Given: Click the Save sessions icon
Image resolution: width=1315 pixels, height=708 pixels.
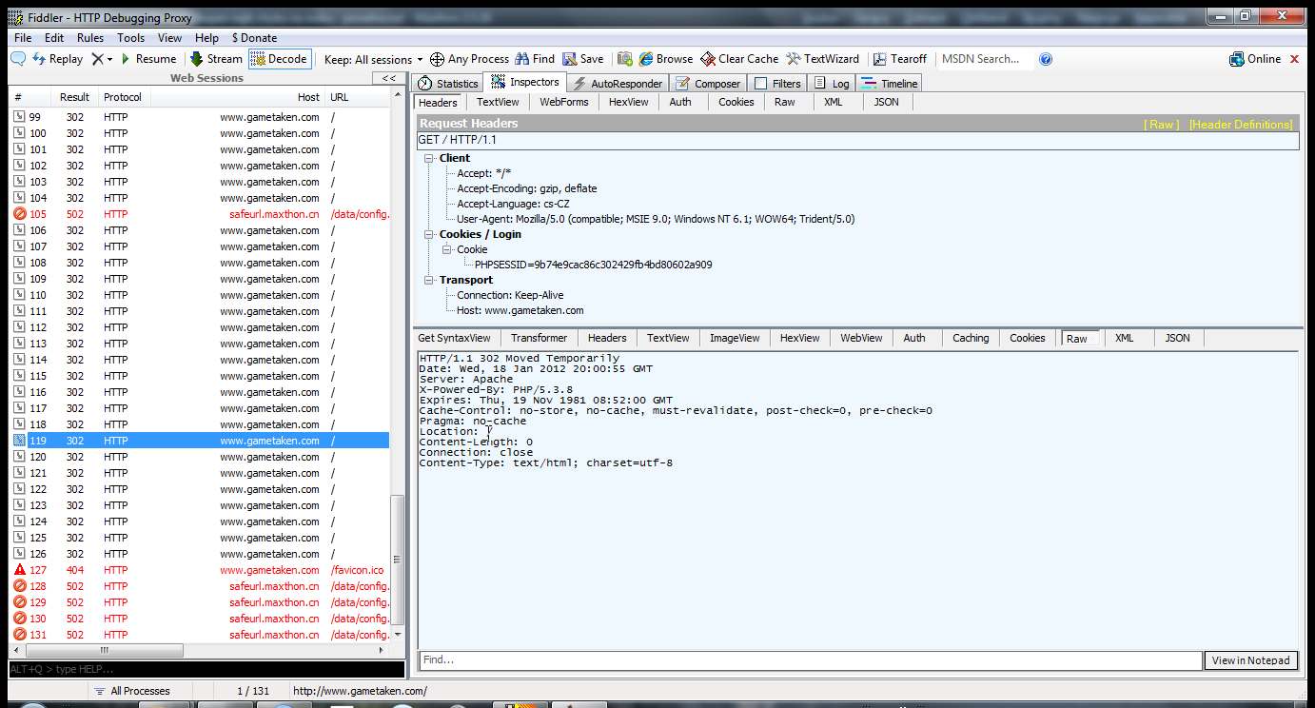Looking at the screenshot, I should (x=570, y=59).
